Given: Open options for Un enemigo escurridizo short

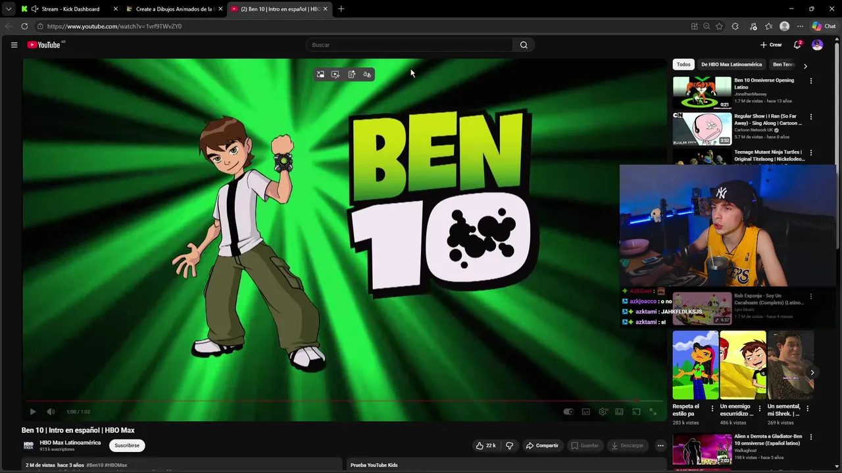Looking at the screenshot, I should pos(760,409).
